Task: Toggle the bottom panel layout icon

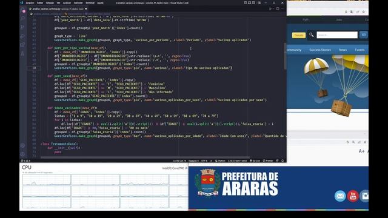Action: coord(249,2)
